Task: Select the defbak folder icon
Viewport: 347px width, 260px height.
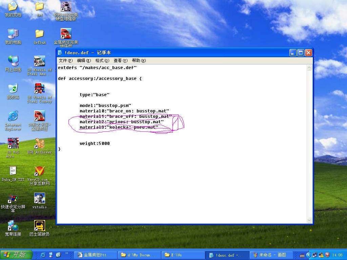Action: [39, 34]
